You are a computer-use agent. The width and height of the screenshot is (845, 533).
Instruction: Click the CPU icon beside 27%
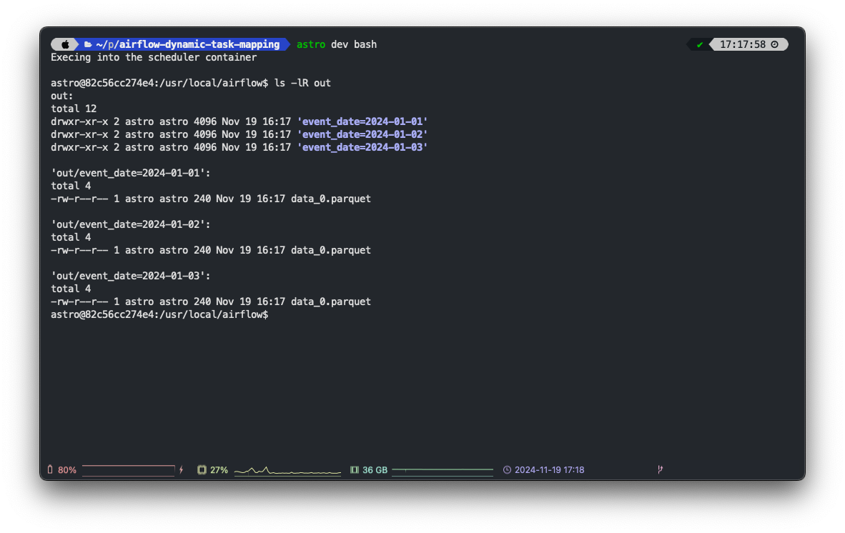(x=202, y=469)
